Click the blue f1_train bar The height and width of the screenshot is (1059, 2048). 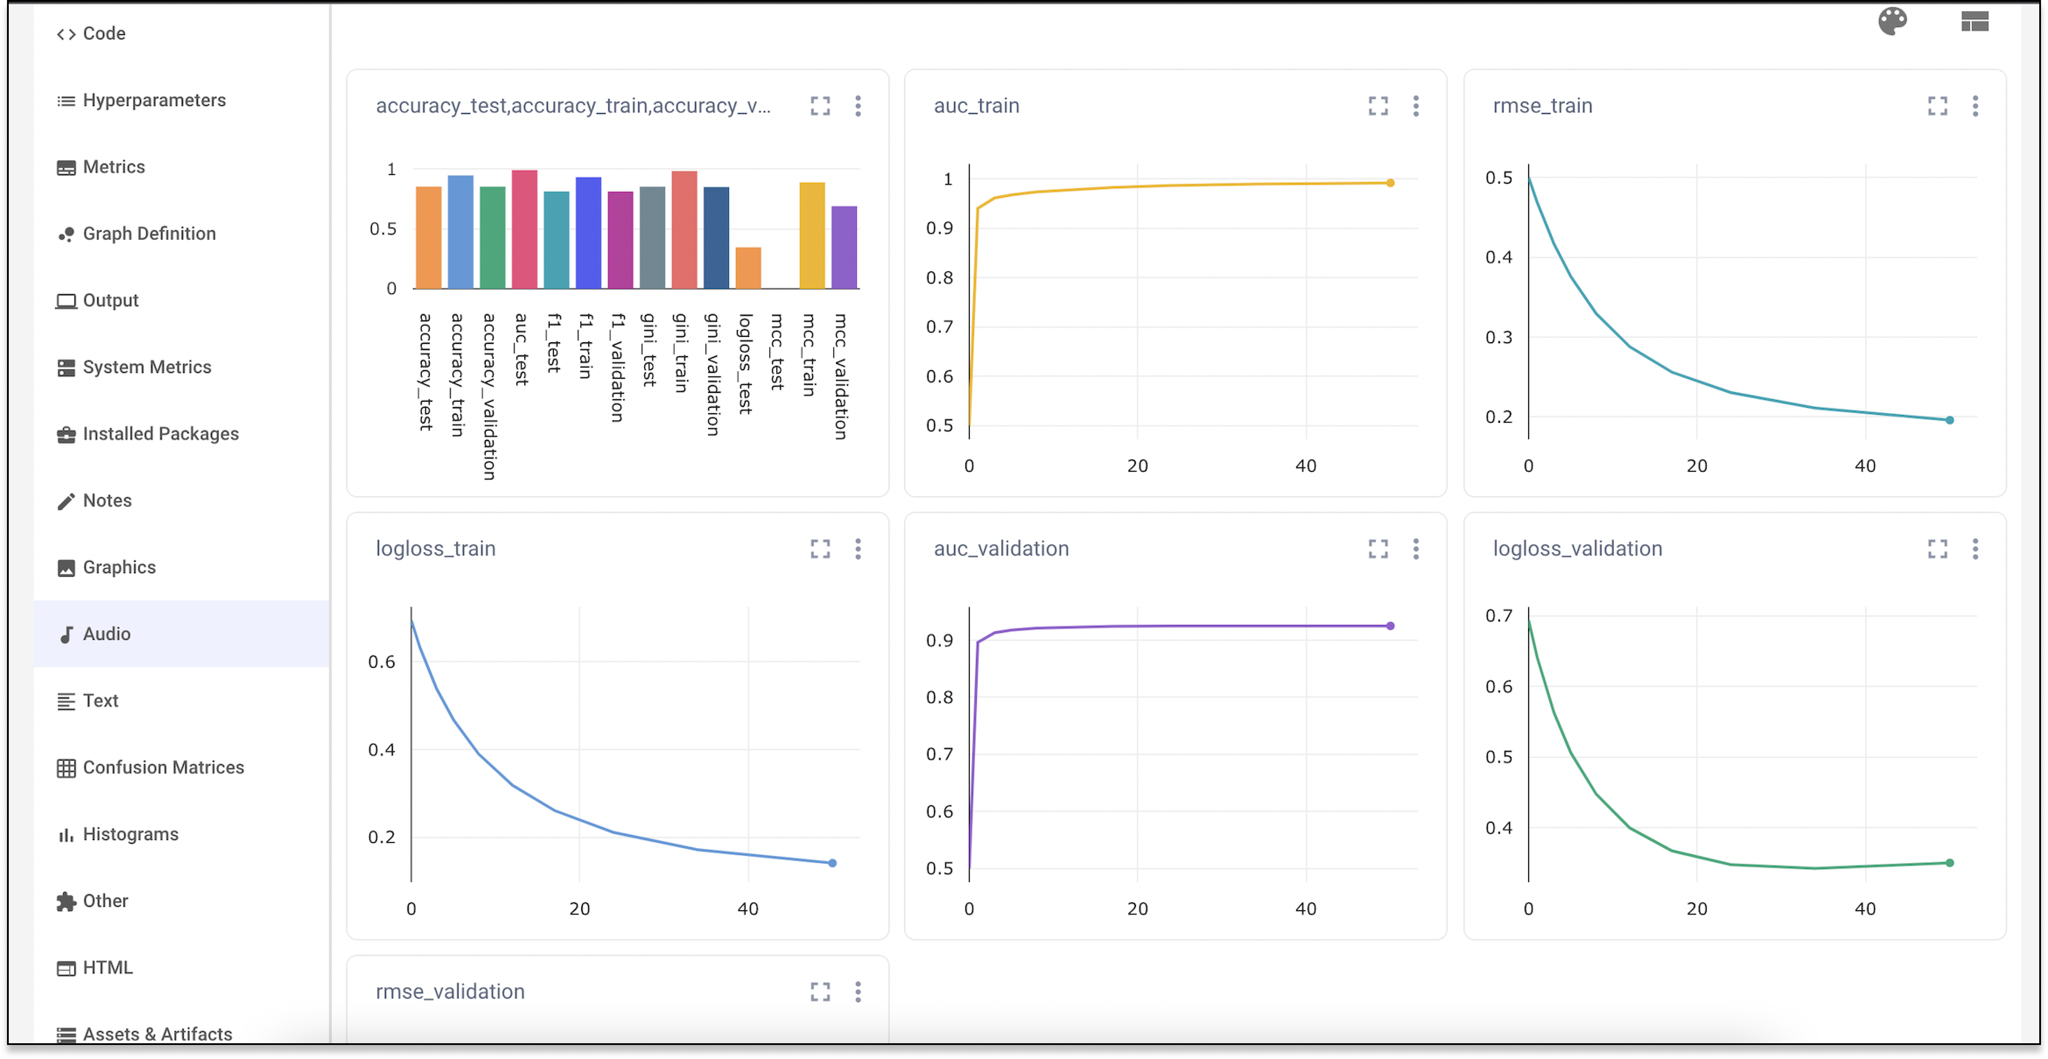[588, 233]
